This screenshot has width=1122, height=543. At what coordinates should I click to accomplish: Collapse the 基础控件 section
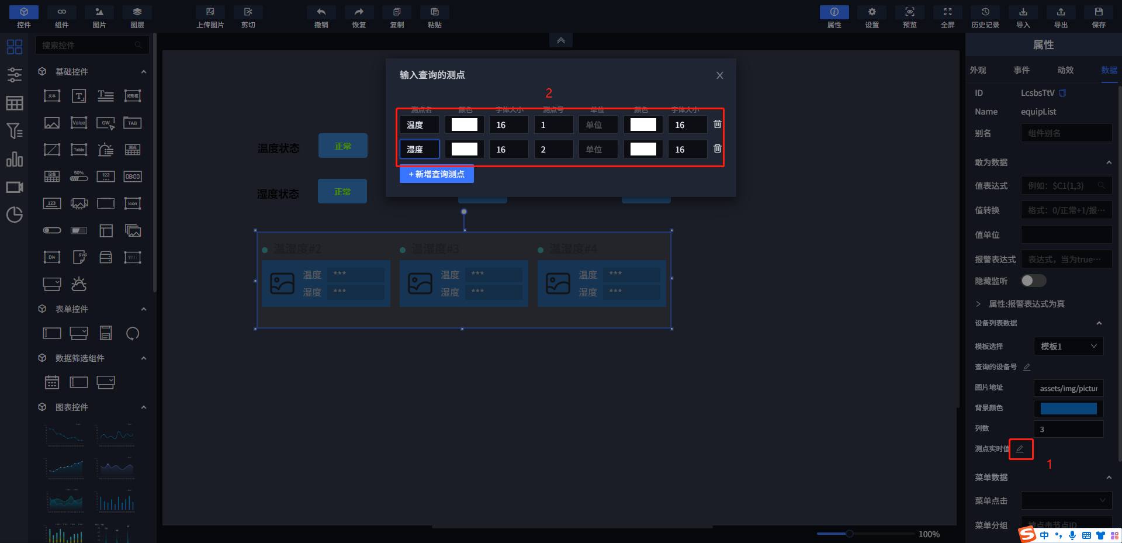[144, 71]
